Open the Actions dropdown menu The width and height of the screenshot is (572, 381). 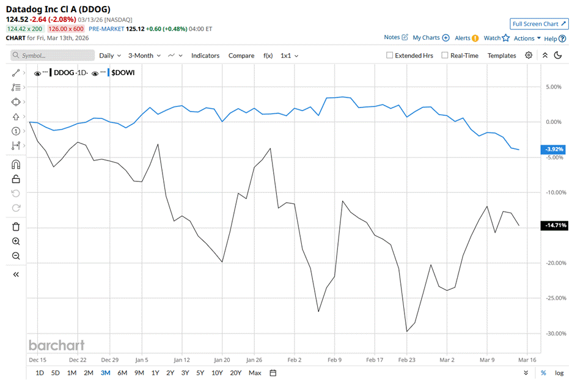(527, 38)
